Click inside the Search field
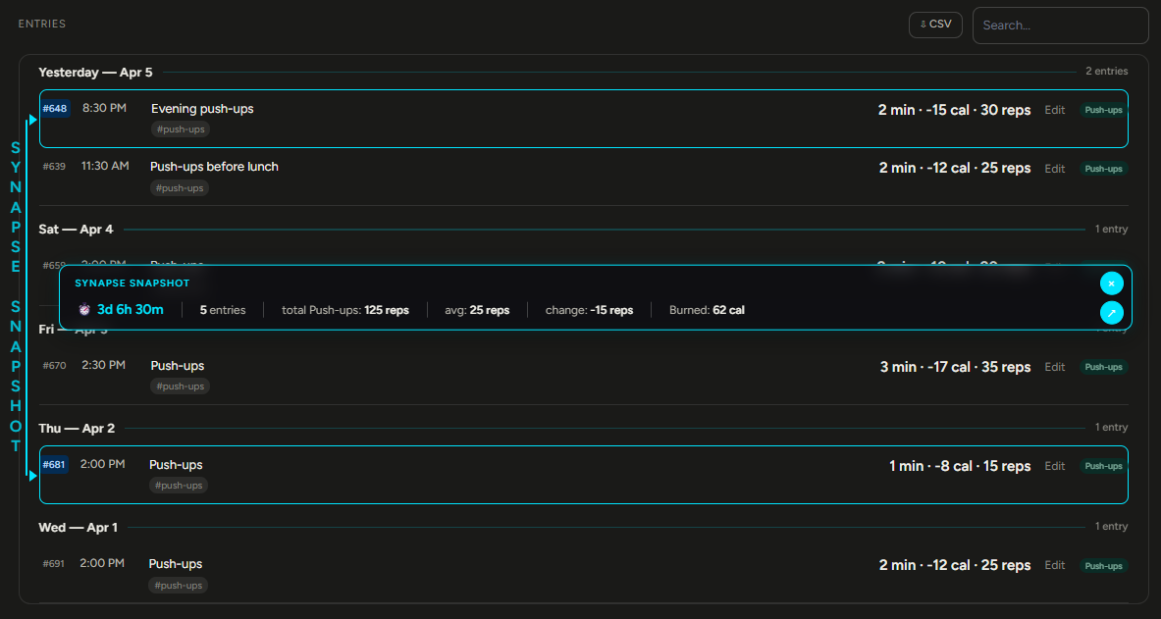Image resolution: width=1161 pixels, height=619 pixels. click(x=1060, y=26)
